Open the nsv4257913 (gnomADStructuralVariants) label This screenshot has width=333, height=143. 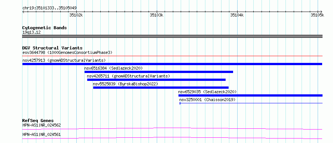(x=64, y=60)
